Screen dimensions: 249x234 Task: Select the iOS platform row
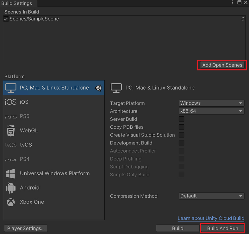tap(54, 102)
